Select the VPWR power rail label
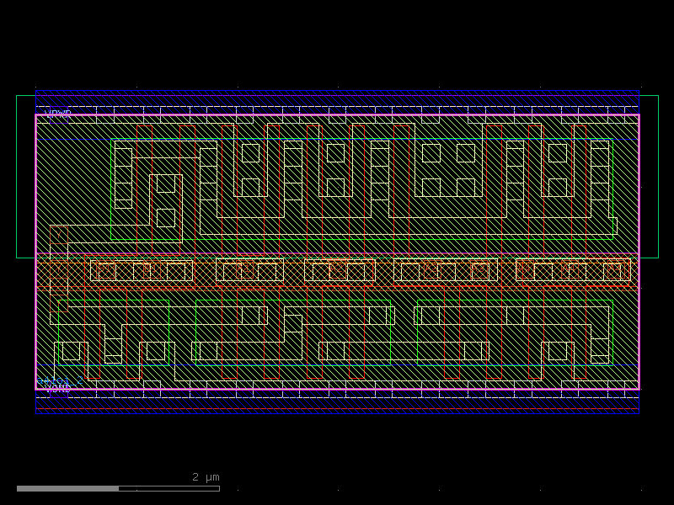 coord(57,114)
